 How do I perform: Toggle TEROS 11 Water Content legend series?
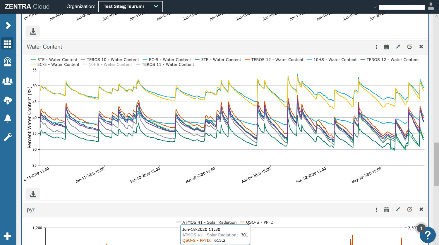(x=165, y=65)
